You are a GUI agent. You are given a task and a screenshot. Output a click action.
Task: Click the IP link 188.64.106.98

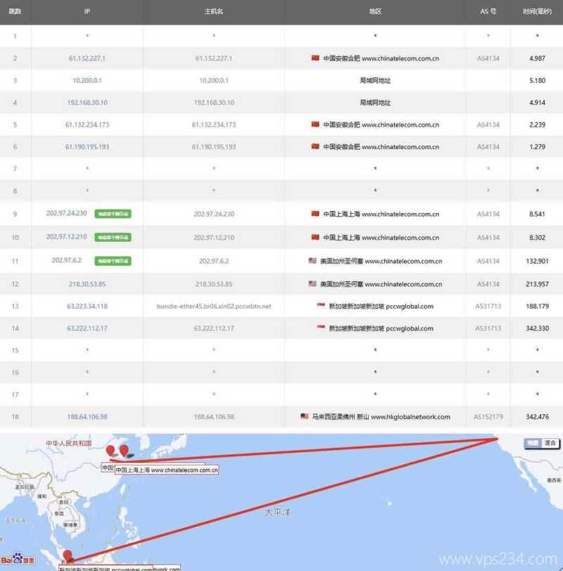87,416
